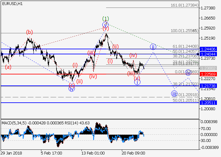Click the 1.20810 price axis label

(208, 99)
